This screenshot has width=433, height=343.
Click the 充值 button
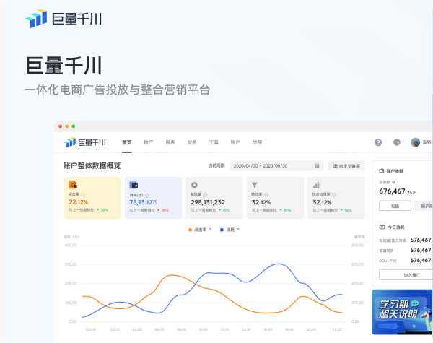395,206
